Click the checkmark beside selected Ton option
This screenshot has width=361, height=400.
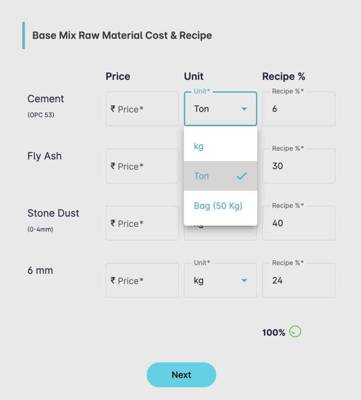click(x=242, y=176)
